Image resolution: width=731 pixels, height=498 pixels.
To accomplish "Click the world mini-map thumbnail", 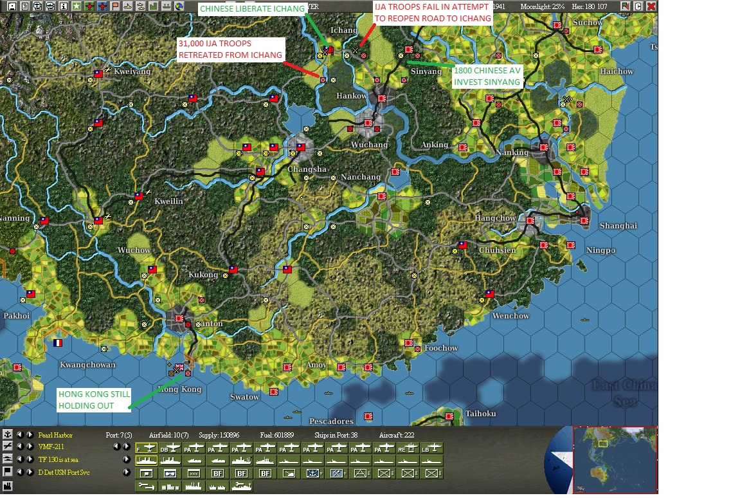I will tap(615, 460).
